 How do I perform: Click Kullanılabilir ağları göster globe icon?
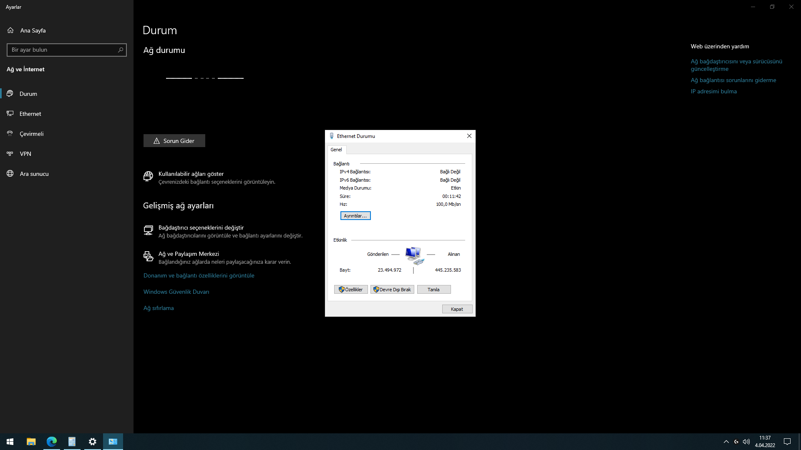tap(148, 176)
